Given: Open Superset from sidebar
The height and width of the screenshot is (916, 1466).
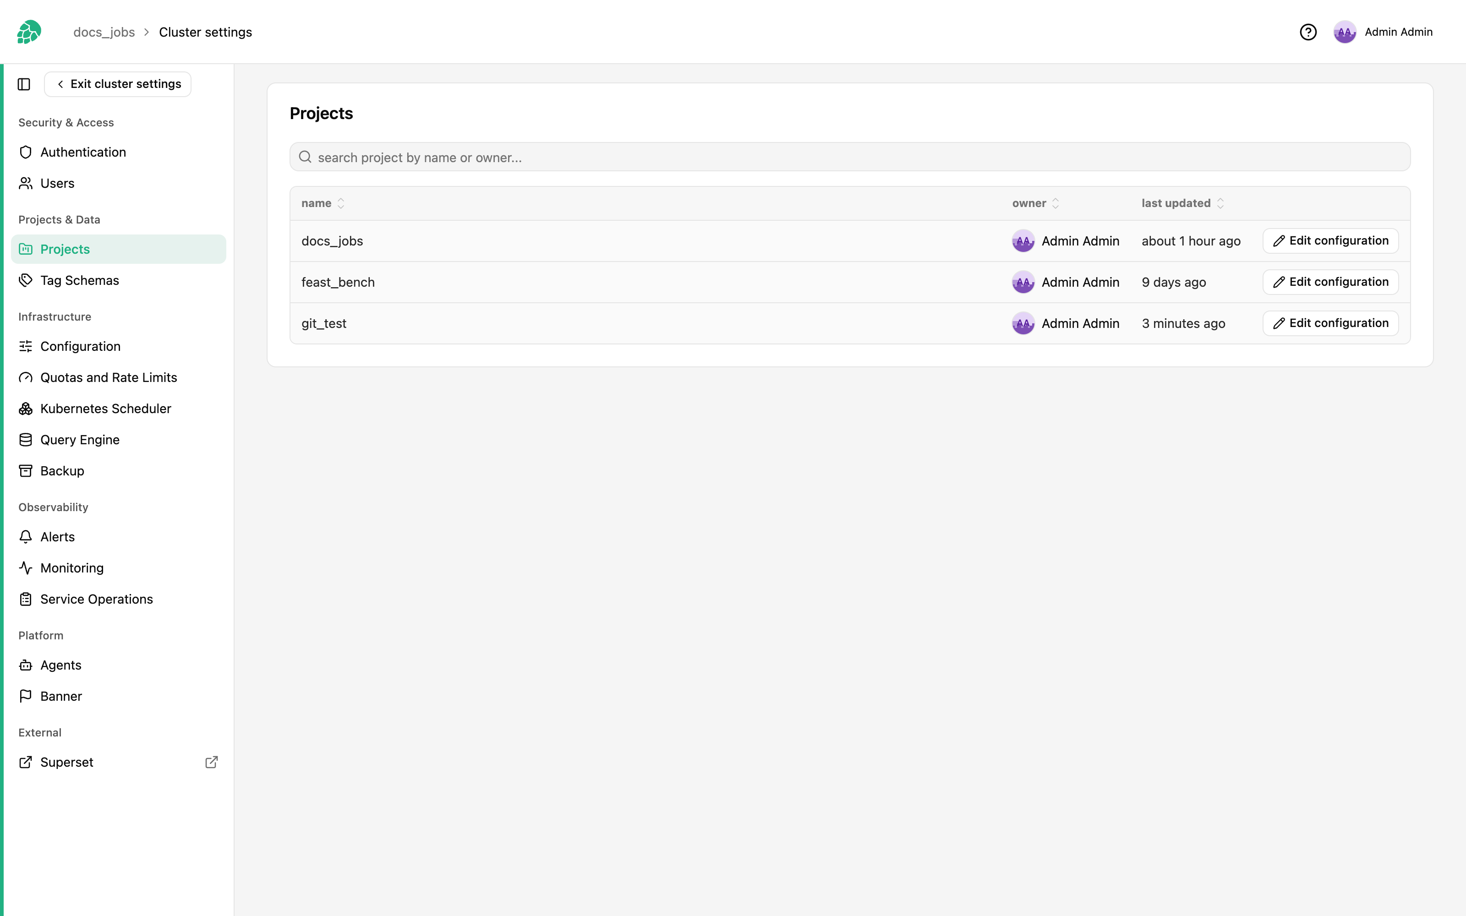Looking at the screenshot, I should pyautogui.click(x=118, y=762).
